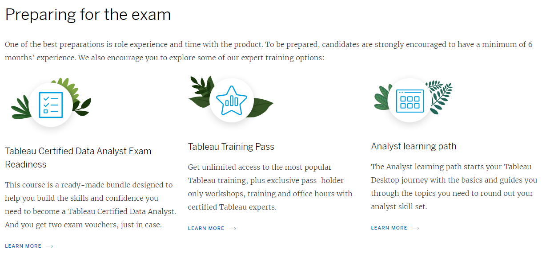Click the arrow beside Learn More under Training Pass

tap(233, 229)
